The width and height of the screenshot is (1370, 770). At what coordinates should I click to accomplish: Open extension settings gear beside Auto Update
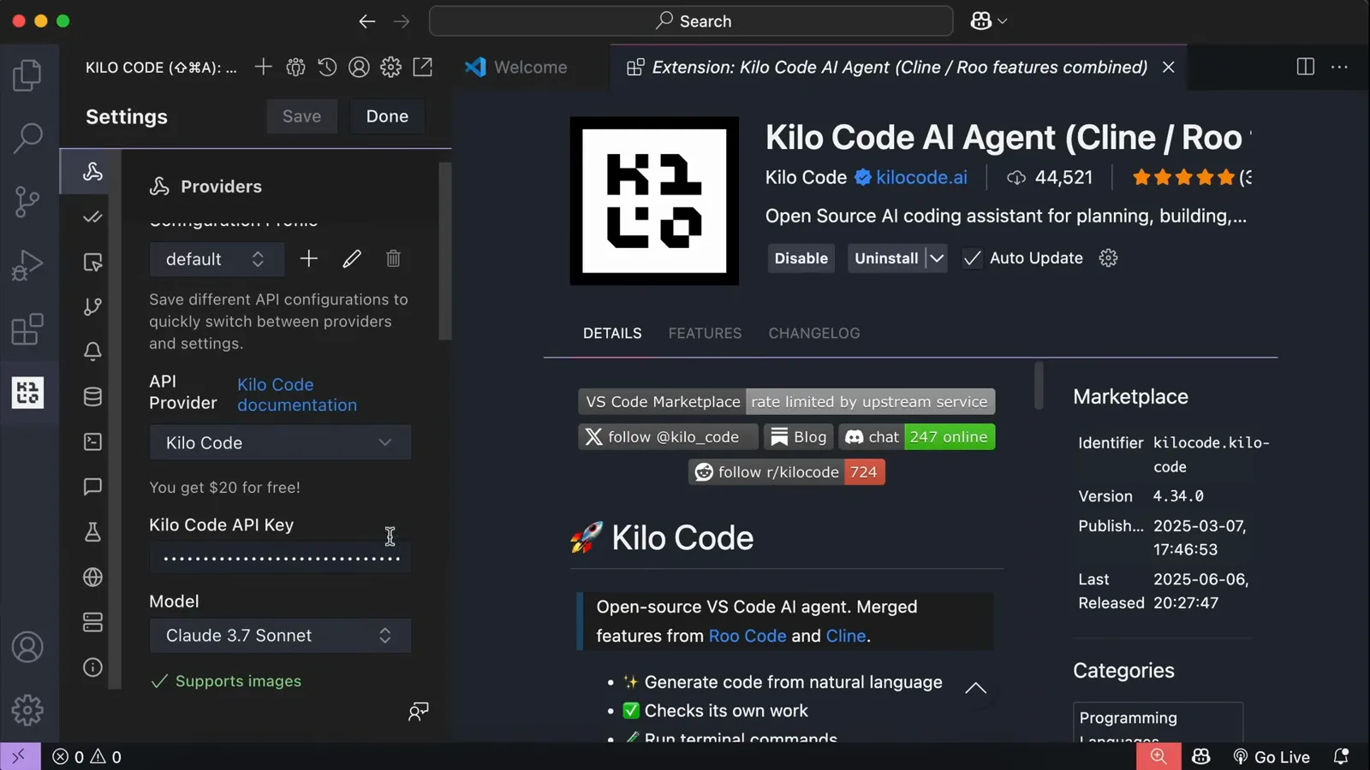point(1108,258)
